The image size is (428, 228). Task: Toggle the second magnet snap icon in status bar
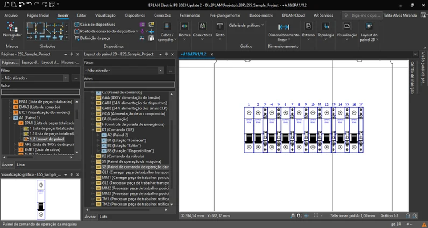pos(299,215)
